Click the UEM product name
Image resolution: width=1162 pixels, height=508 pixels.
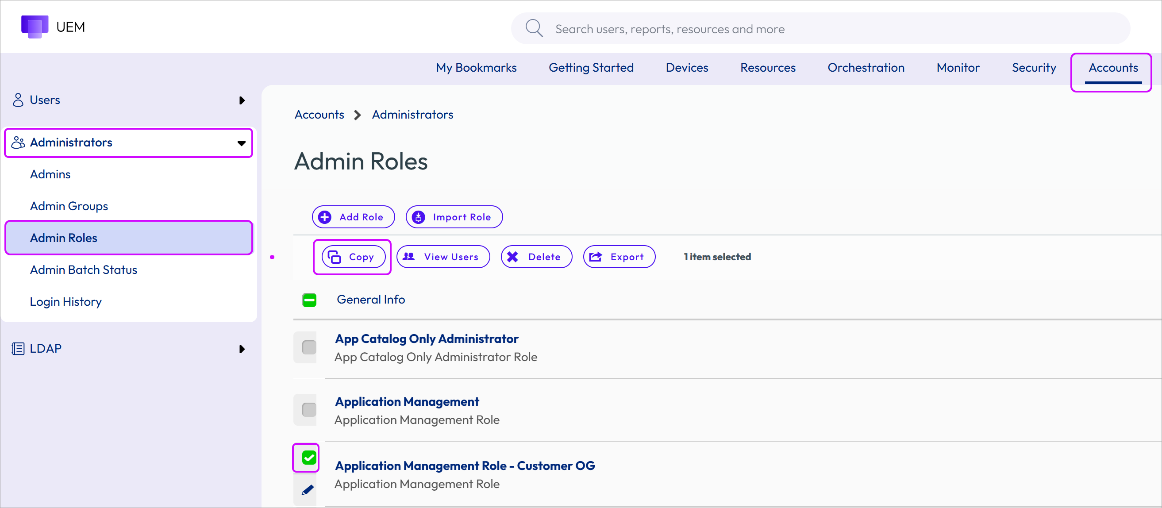click(x=70, y=27)
